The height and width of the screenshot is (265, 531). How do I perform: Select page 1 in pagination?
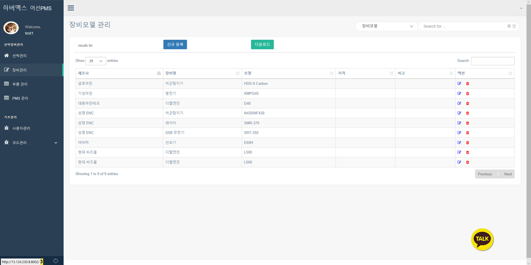498,174
